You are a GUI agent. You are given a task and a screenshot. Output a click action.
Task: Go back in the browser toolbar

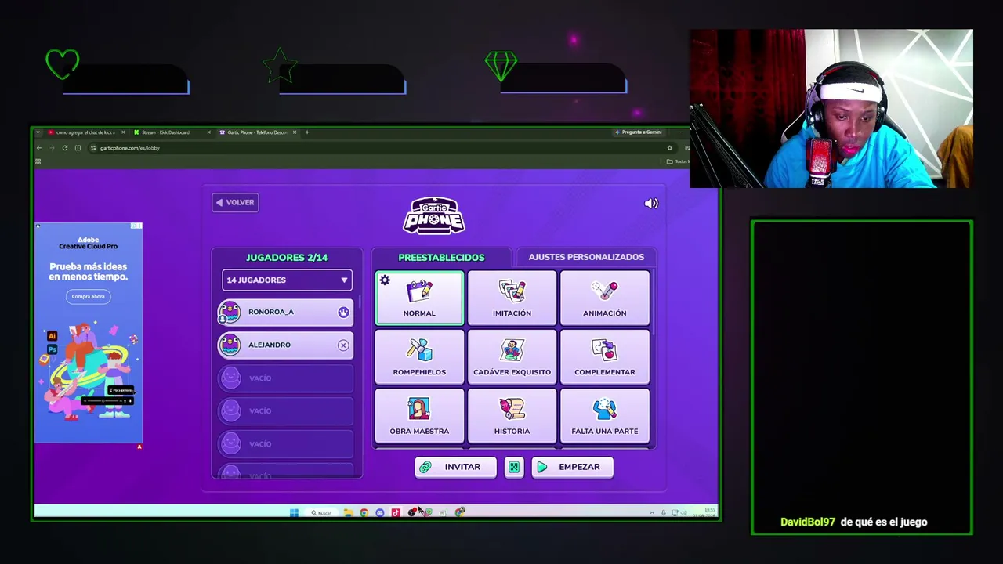39,148
